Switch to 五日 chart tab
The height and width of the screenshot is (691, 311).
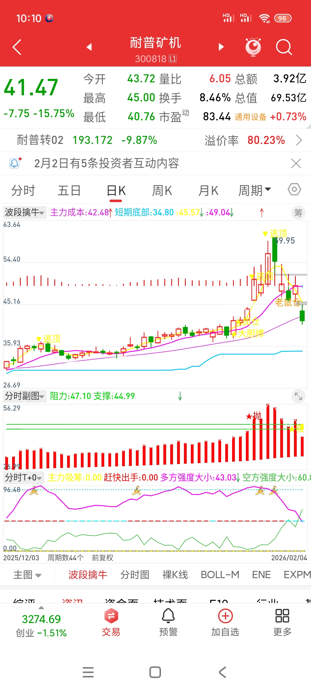coord(69,191)
